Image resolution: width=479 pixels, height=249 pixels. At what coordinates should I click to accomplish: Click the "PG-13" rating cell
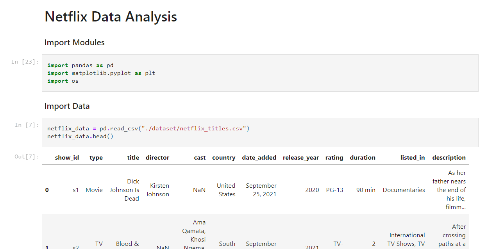point(334,190)
